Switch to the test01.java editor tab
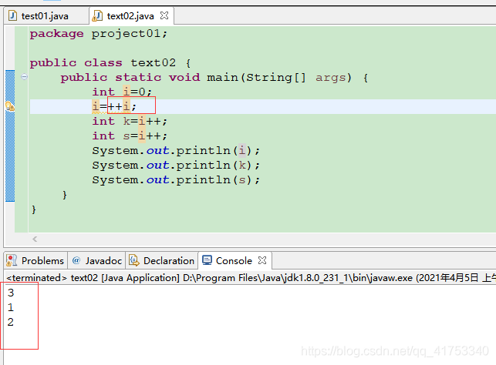 point(45,16)
